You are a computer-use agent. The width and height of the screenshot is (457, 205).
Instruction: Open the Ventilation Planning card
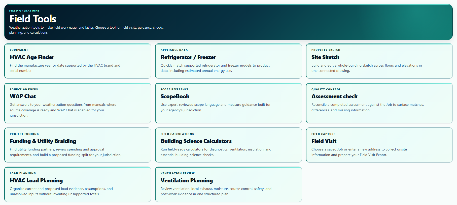[228, 184]
